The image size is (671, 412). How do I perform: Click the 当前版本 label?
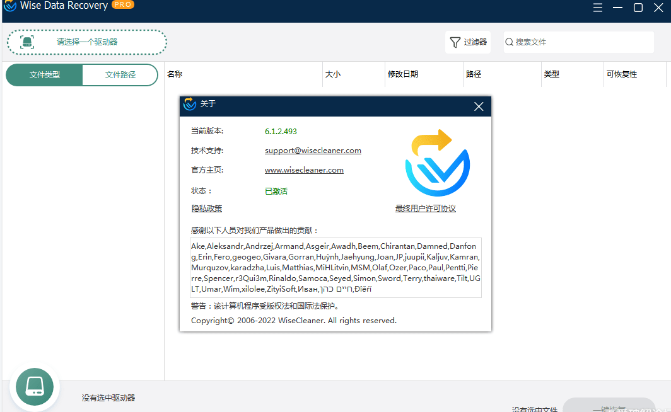click(x=207, y=131)
